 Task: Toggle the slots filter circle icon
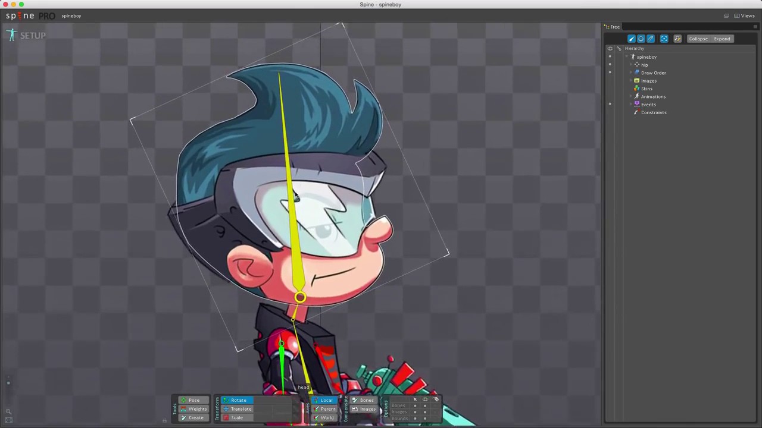pyautogui.click(x=641, y=39)
